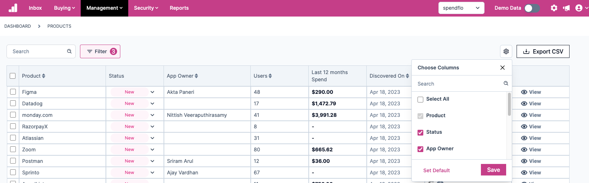
Task: Focus the products Search field
Action: point(41,51)
